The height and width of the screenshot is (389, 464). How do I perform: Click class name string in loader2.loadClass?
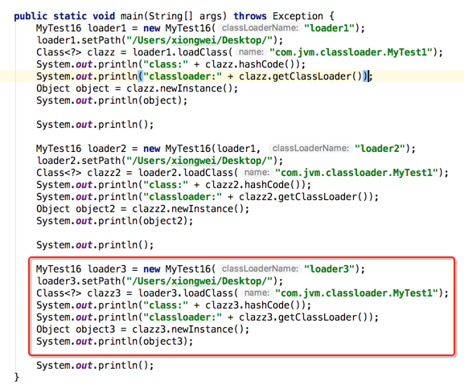click(x=357, y=173)
